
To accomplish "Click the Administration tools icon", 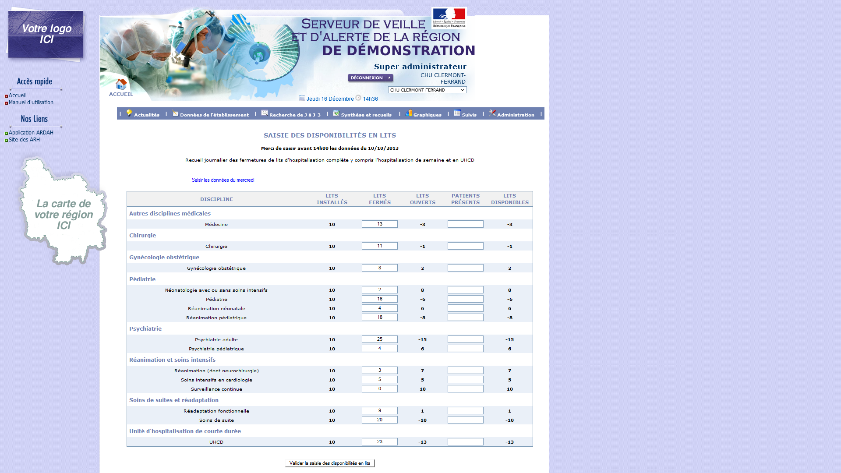I will pyautogui.click(x=492, y=113).
